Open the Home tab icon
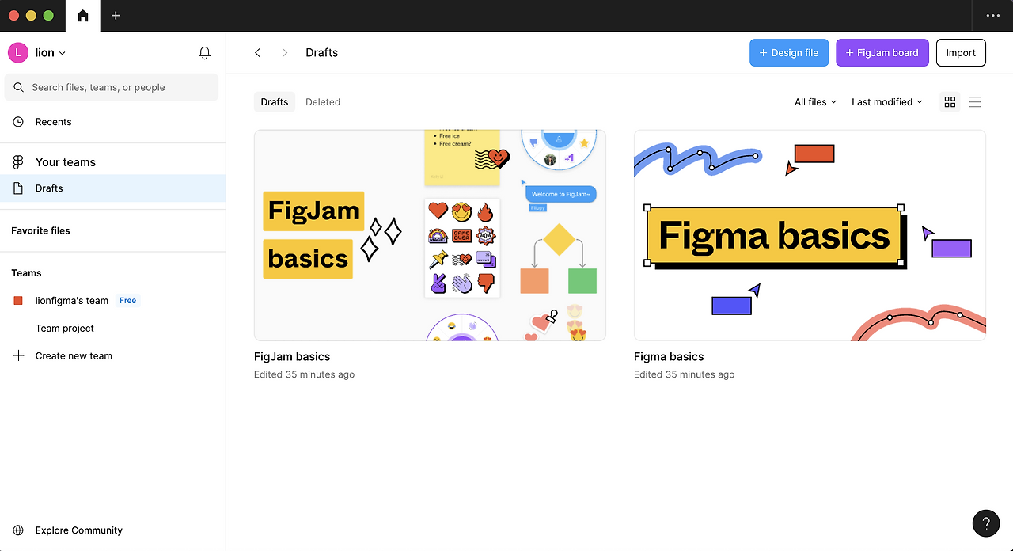This screenshot has height=551, width=1013. coord(82,16)
